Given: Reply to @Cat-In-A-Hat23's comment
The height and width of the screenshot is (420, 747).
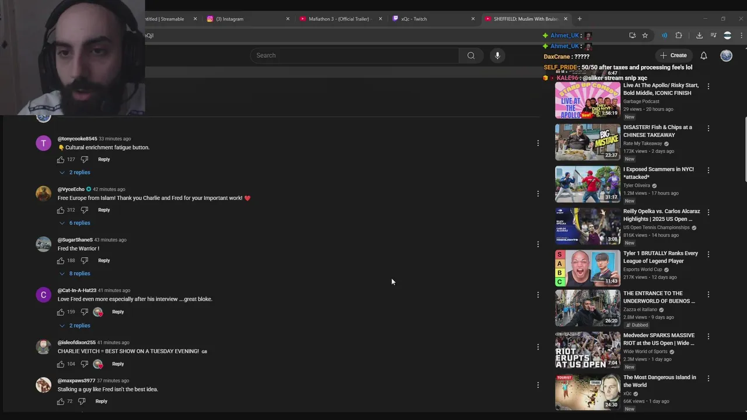Looking at the screenshot, I should (x=118, y=312).
